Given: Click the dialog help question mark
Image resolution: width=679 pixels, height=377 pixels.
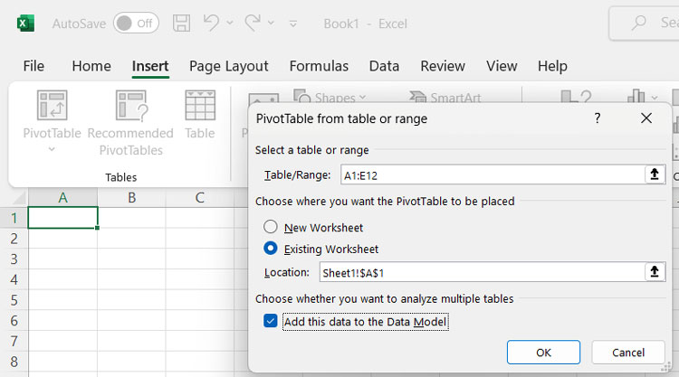Looking at the screenshot, I should [598, 118].
